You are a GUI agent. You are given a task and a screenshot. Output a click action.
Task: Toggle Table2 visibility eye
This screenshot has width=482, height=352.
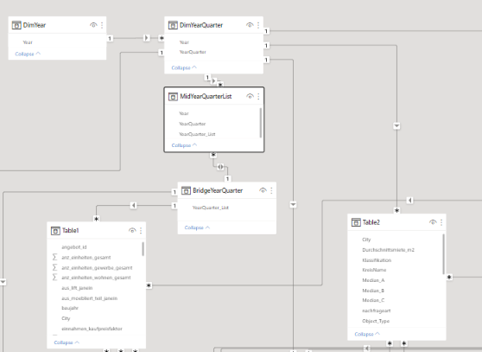tap(433, 222)
